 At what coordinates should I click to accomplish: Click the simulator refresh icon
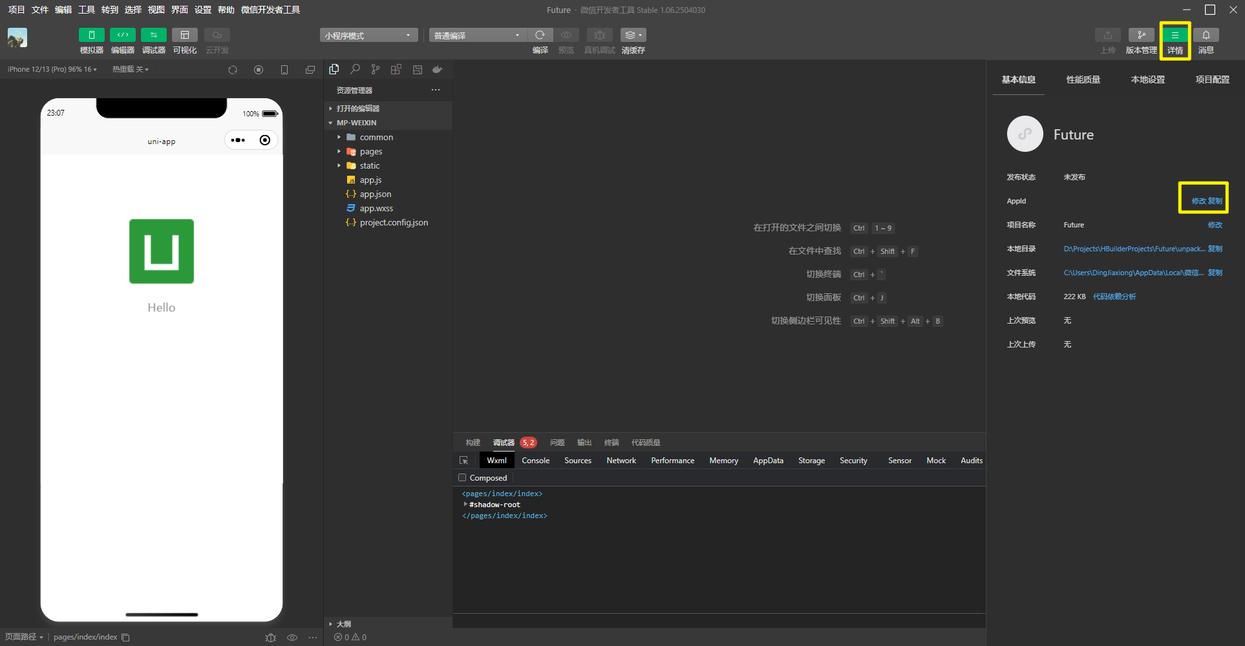(233, 70)
